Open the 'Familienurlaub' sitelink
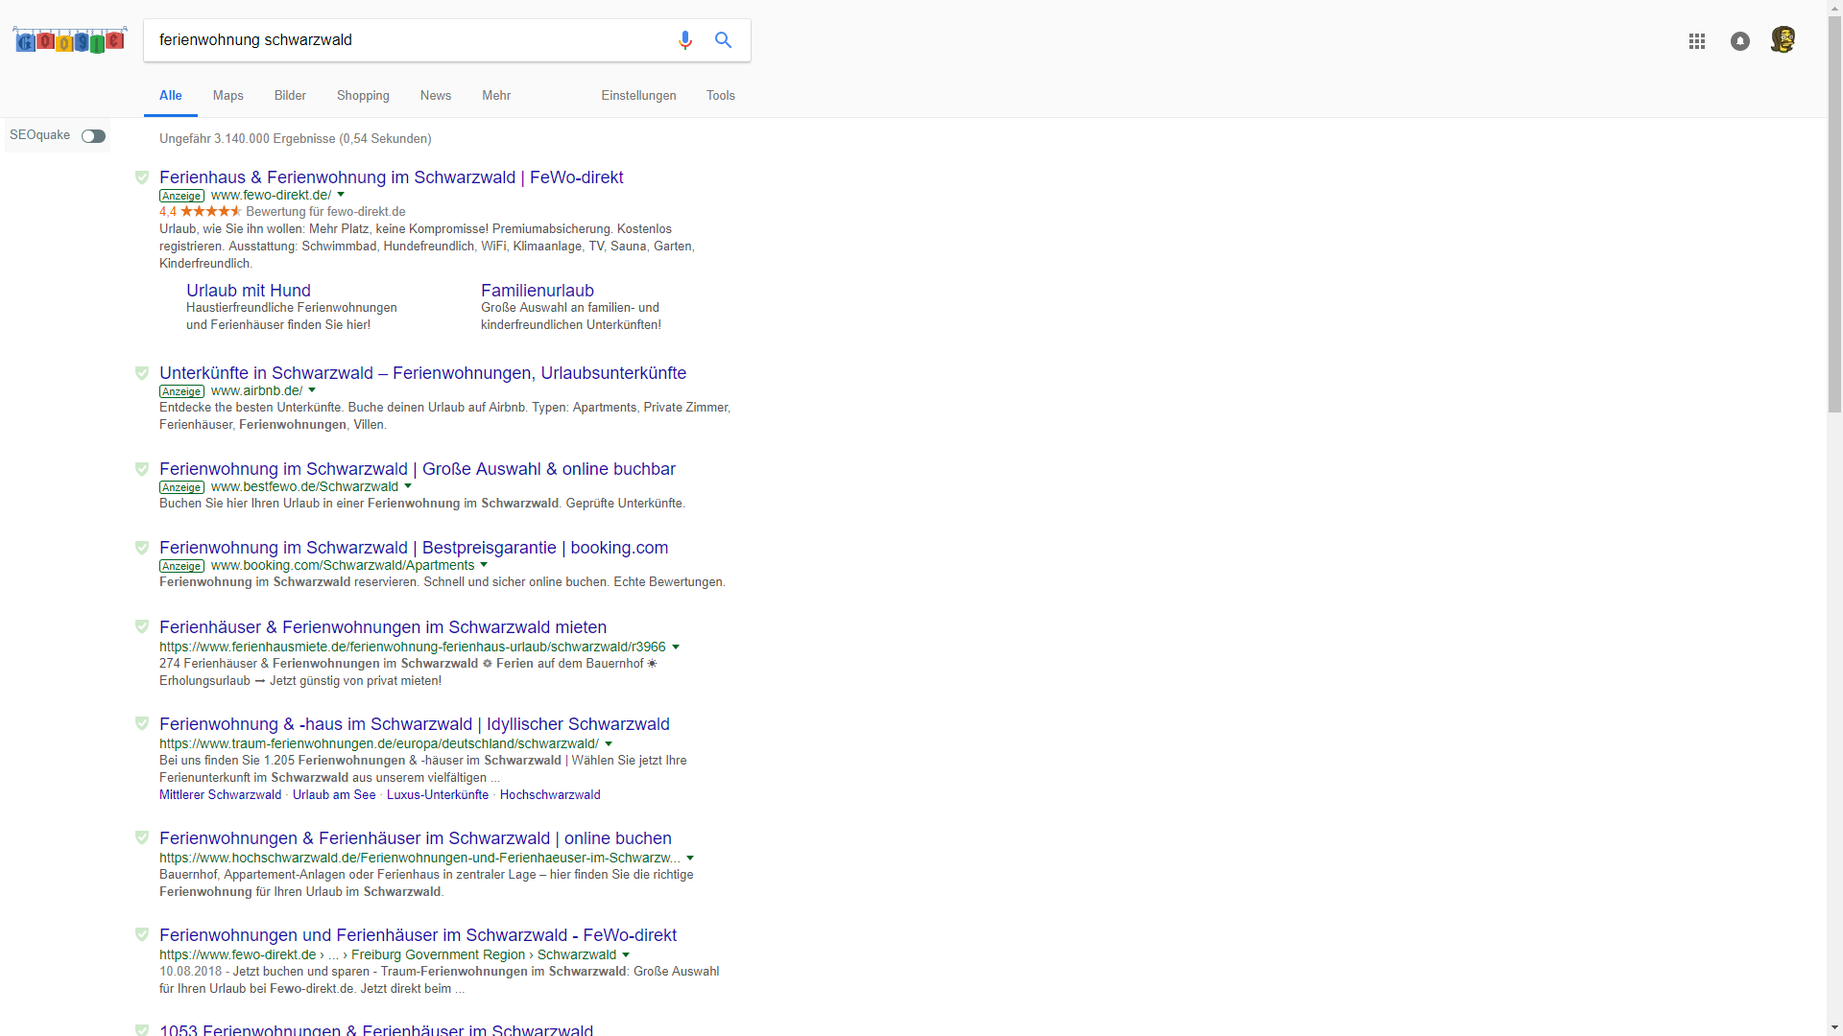The width and height of the screenshot is (1843, 1036). pos(538,291)
